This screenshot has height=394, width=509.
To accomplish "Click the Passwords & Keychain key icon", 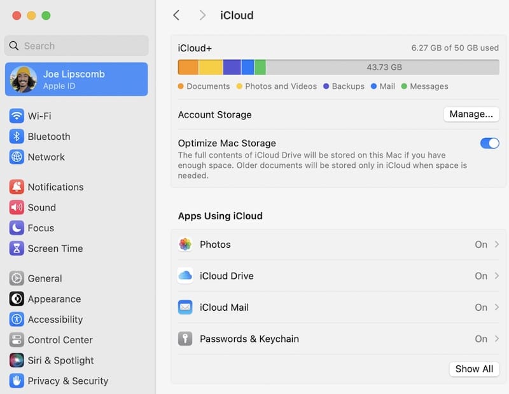I will 185,339.
